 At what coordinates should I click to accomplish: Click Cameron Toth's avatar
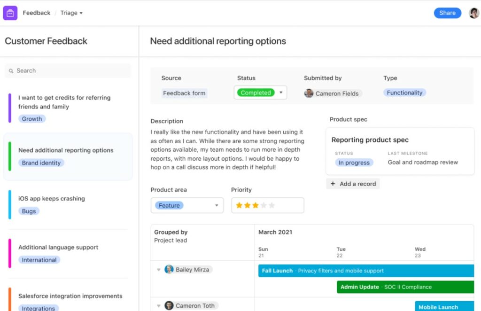click(169, 305)
